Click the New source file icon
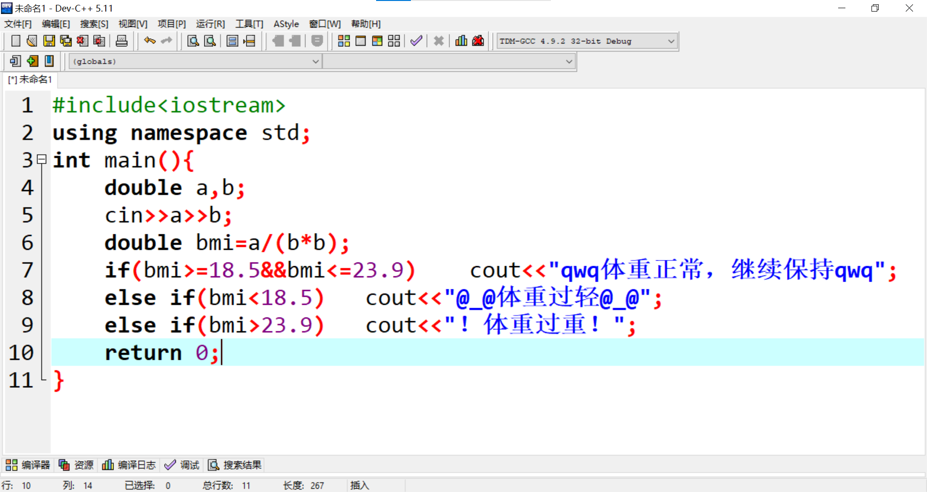 pos(15,41)
